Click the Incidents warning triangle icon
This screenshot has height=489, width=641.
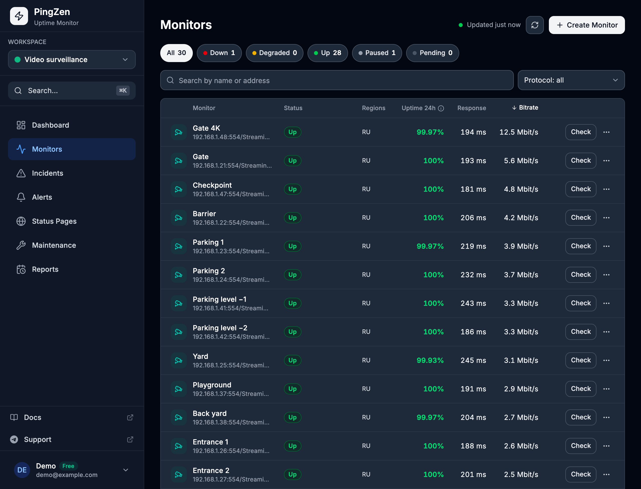[21, 173]
